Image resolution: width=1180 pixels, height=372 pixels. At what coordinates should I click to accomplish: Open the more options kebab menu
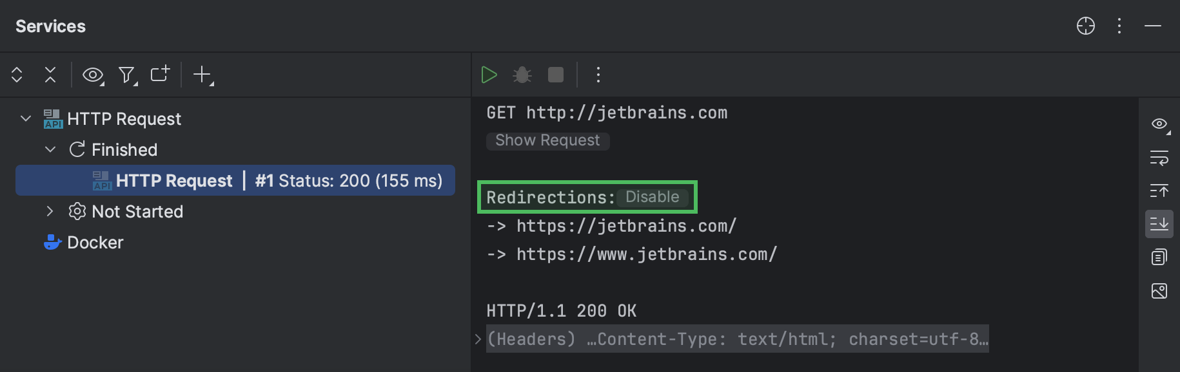pos(598,75)
